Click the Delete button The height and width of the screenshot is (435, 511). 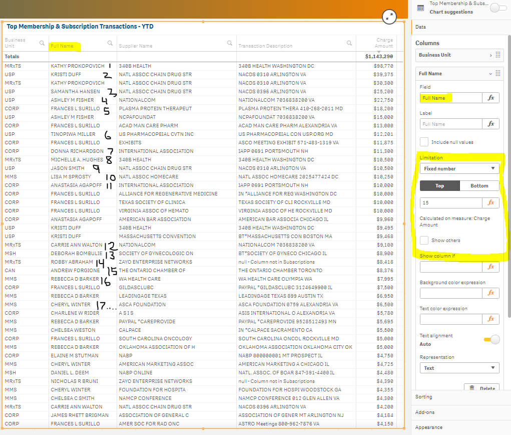481,388
